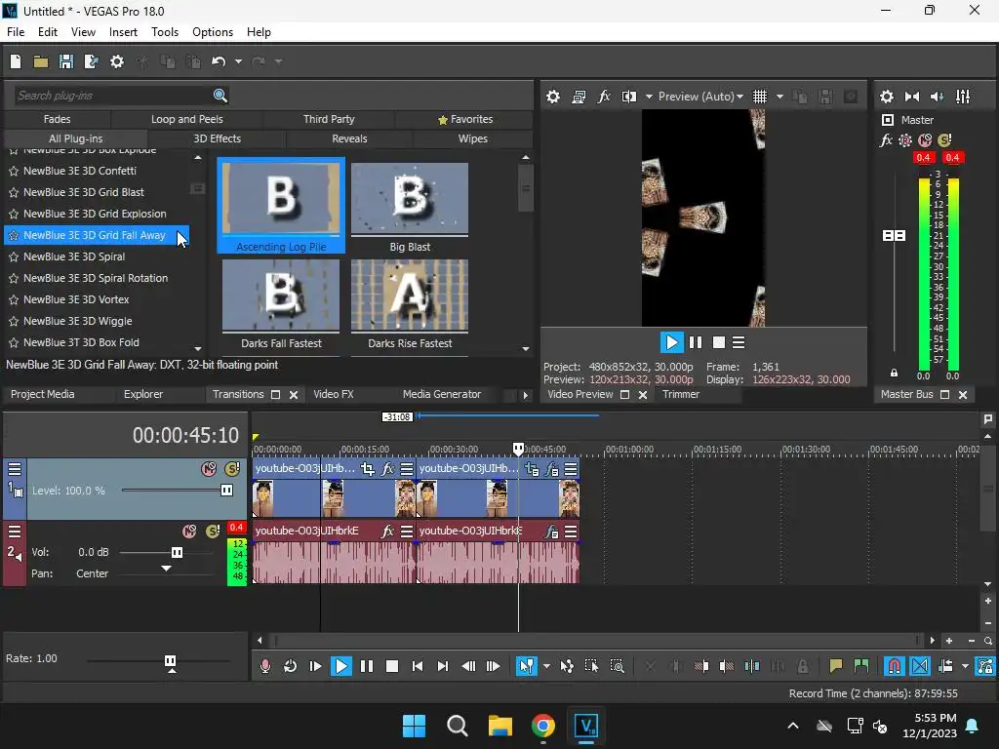Toggle Master Bus mute icon
This screenshot has width=999, height=749.
pos(925,140)
